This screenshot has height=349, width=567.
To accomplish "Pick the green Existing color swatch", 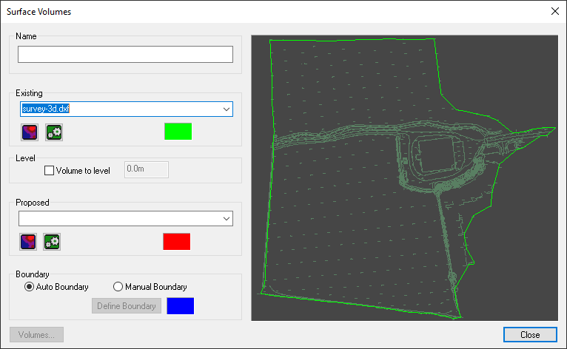I will click(178, 132).
